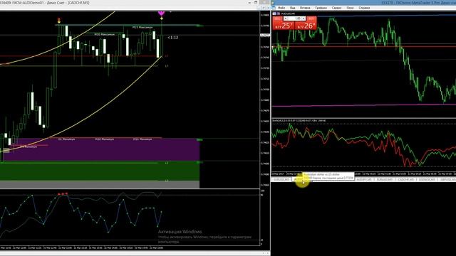Click the first chart icon beside AUDUSD,M5 title
The image size is (456, 256).
click(x=274, y=14)
